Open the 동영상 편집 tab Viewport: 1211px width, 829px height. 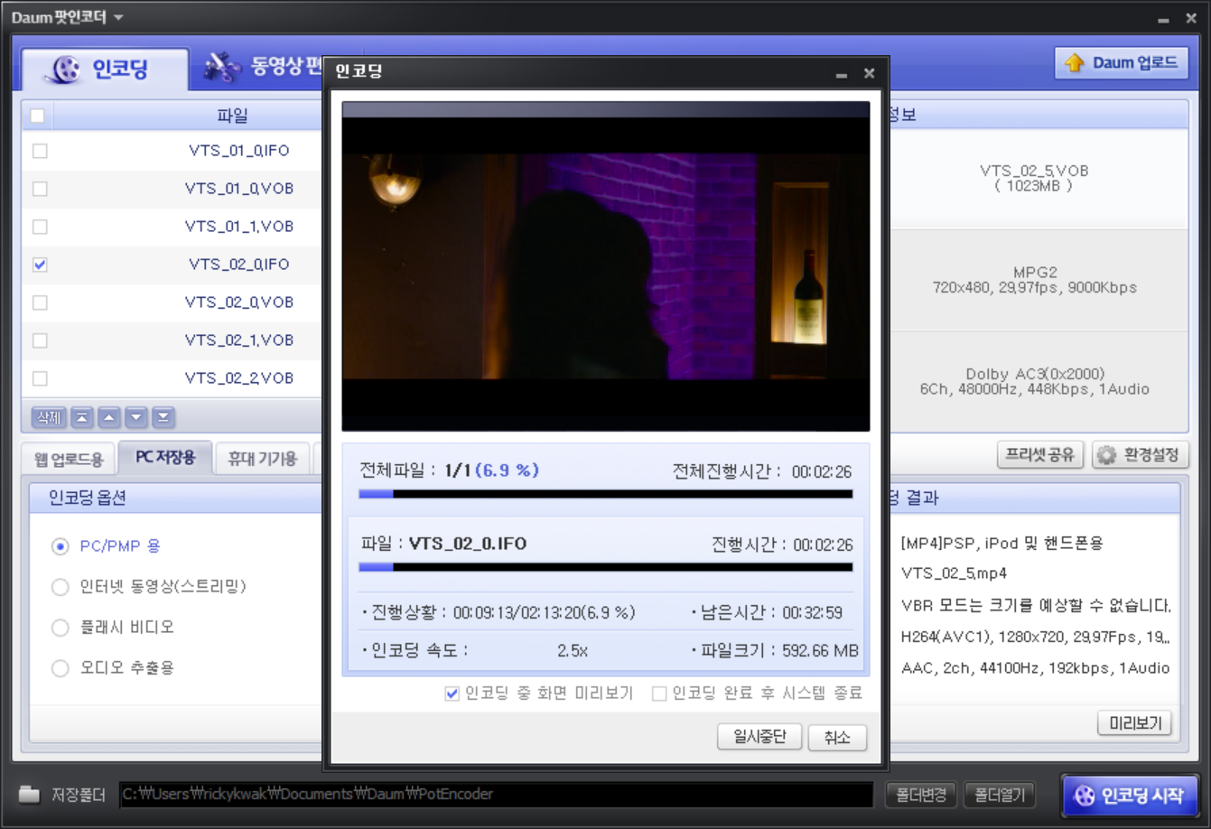262,67
